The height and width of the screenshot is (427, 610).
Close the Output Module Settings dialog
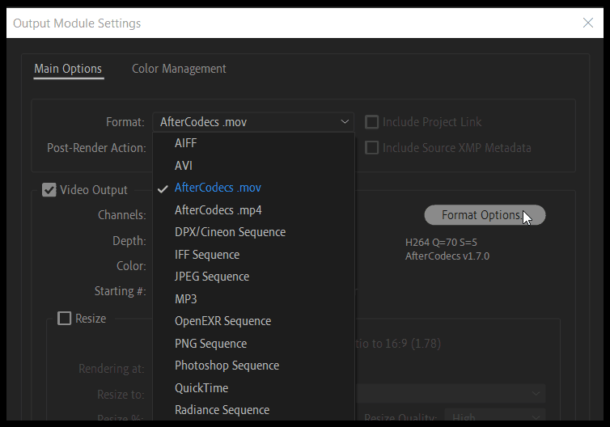[588, 23]
